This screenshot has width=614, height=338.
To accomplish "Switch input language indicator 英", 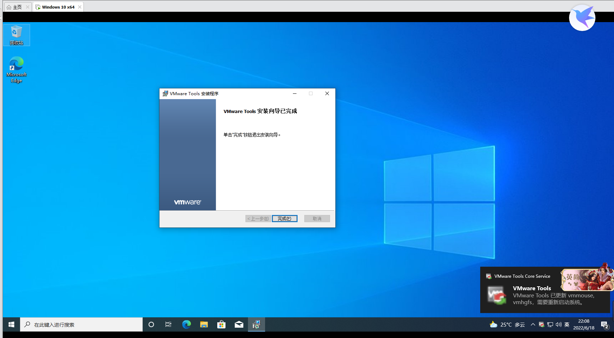I will click(x=567, y=324).
